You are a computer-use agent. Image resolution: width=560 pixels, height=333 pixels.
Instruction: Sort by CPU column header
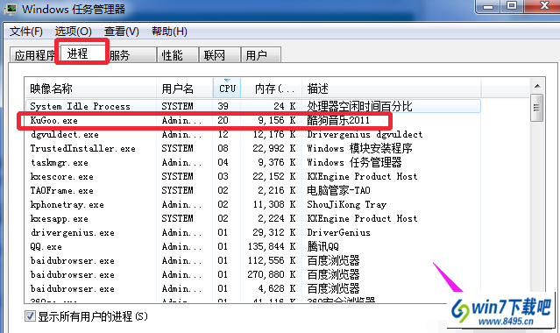227,88
